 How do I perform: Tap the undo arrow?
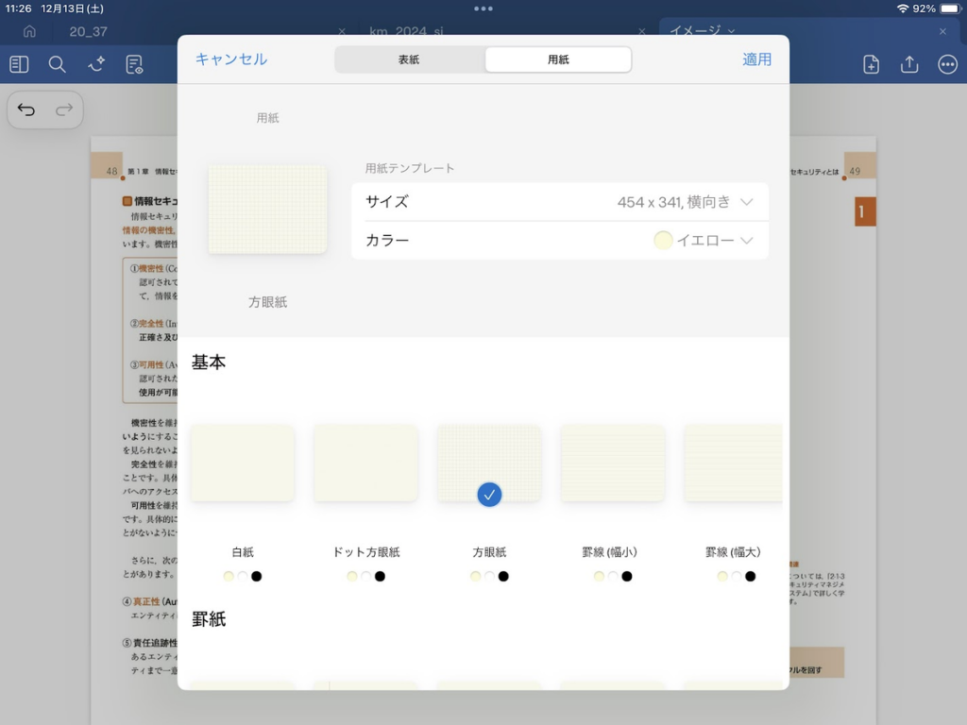(x=26, y=110)
